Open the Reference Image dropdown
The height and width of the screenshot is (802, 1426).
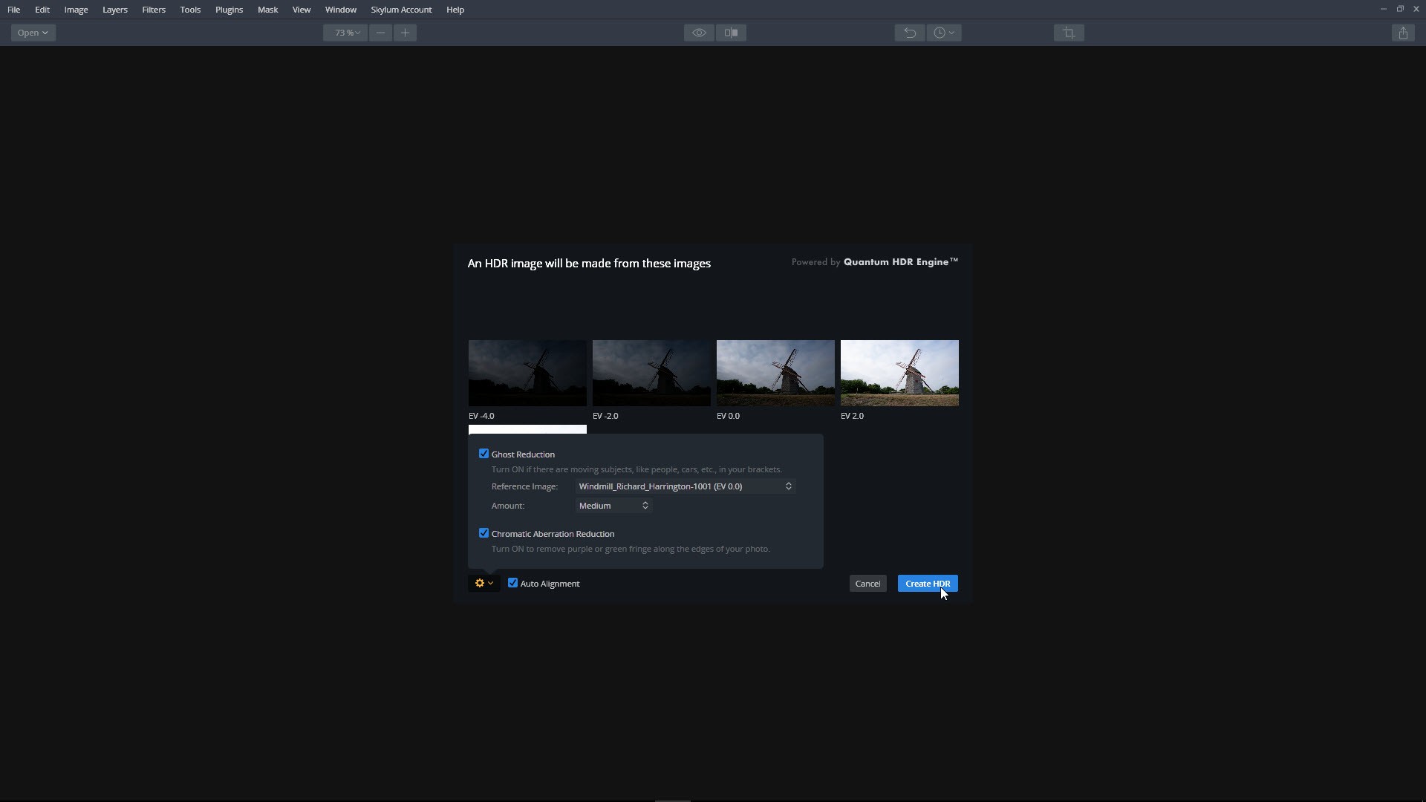685,486
